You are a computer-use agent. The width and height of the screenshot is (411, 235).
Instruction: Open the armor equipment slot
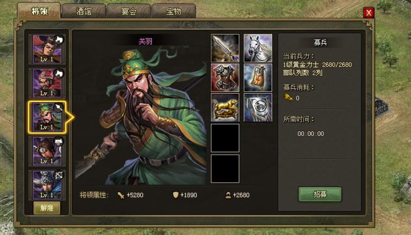pos(225,78)
